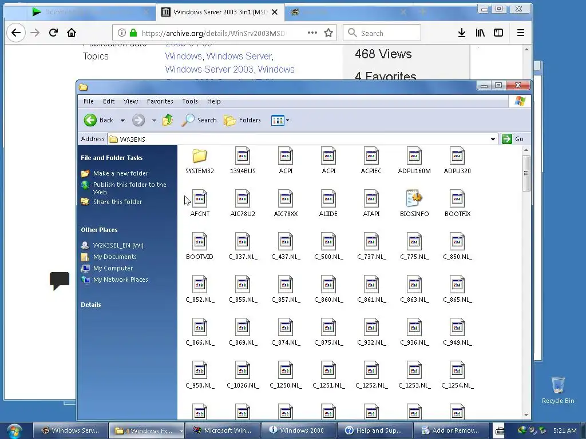The height and width of the screenshot is (439, 586).
Task: Select the AIC78XX file icon
Action: pyautogui.click(x=286, y=199)
